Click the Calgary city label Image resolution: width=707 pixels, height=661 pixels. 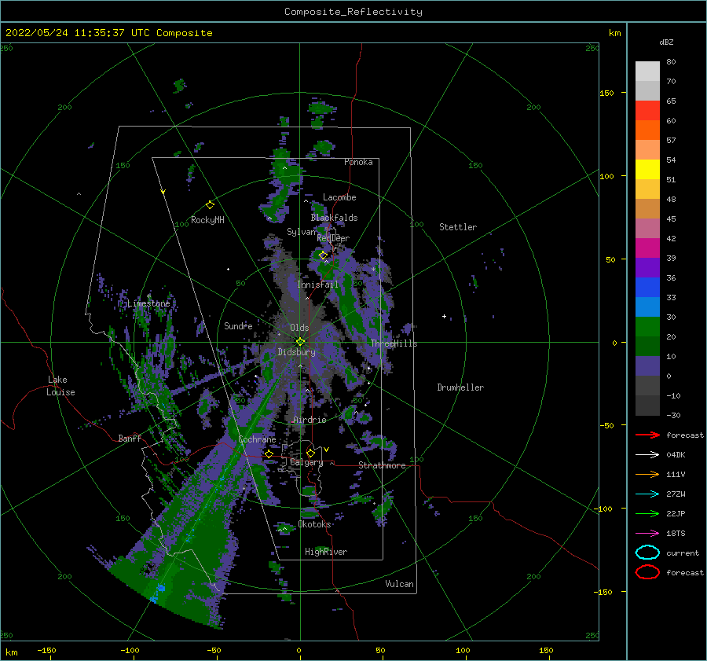pyautogui.click(x=306, y=462)
